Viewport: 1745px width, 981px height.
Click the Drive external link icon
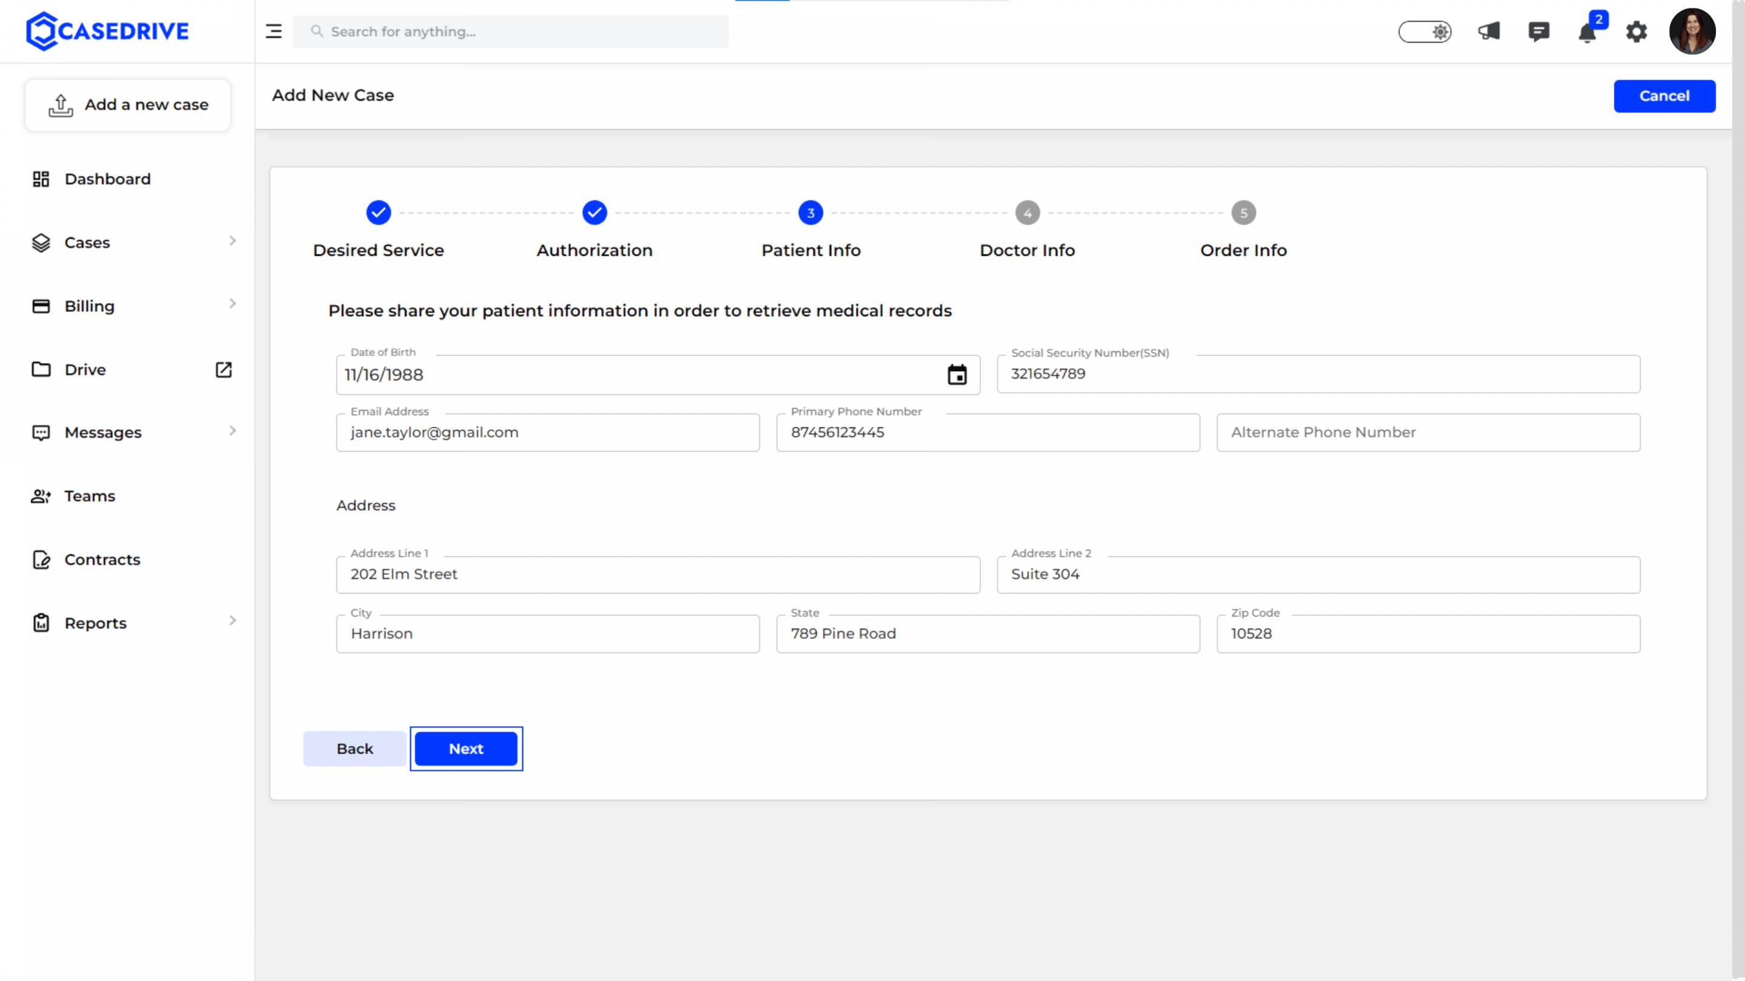point(224,369)
